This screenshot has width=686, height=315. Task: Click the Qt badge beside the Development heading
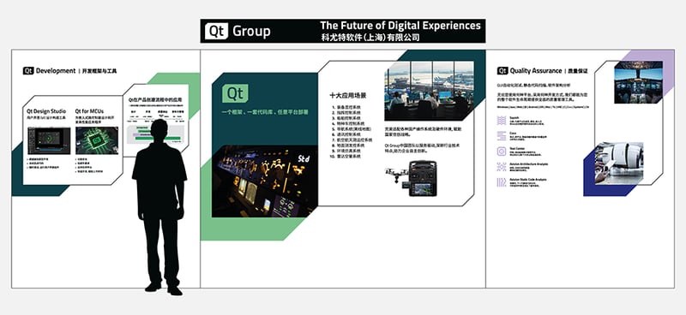tap(28, 71)
